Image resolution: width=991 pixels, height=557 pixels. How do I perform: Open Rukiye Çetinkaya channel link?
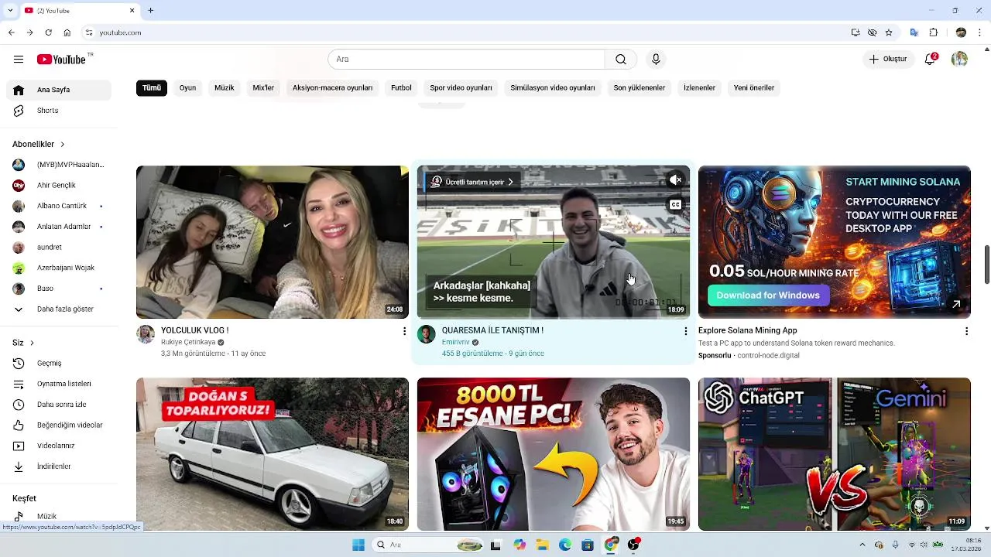coord(188,342)
